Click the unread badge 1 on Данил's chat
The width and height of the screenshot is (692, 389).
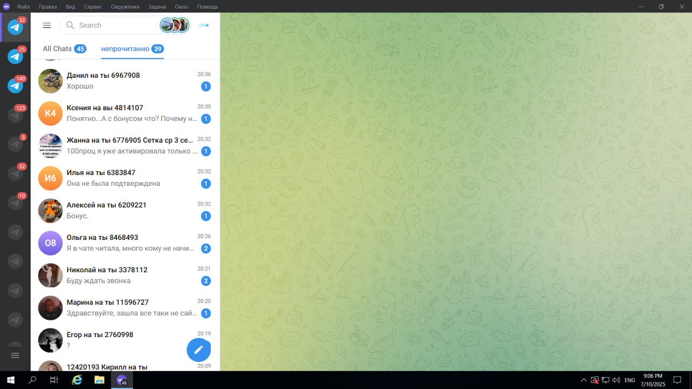(x=205, y=86)
